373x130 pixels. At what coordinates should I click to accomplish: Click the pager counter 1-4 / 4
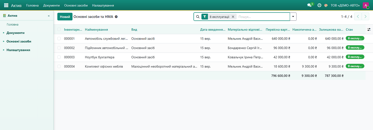[347, 17]
